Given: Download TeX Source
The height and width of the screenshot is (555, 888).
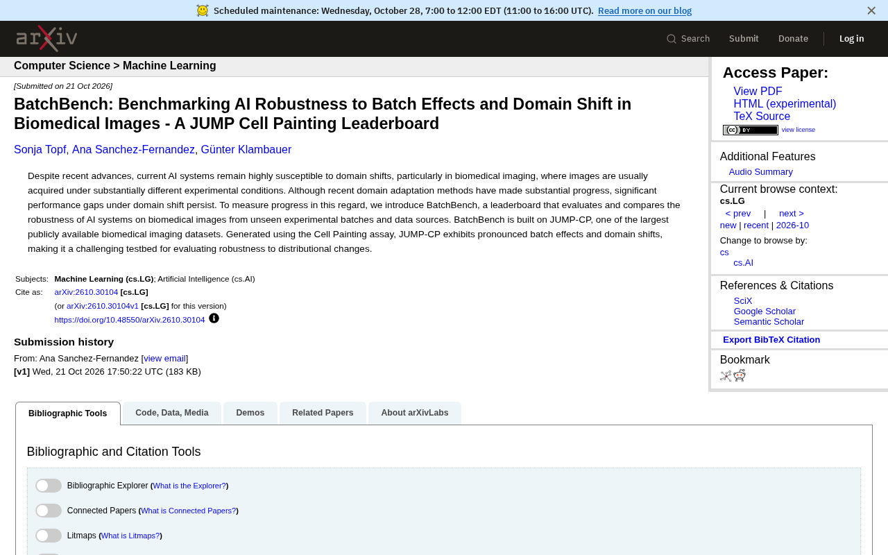Looking at the screenshot, I should click(x=762, y=117).
